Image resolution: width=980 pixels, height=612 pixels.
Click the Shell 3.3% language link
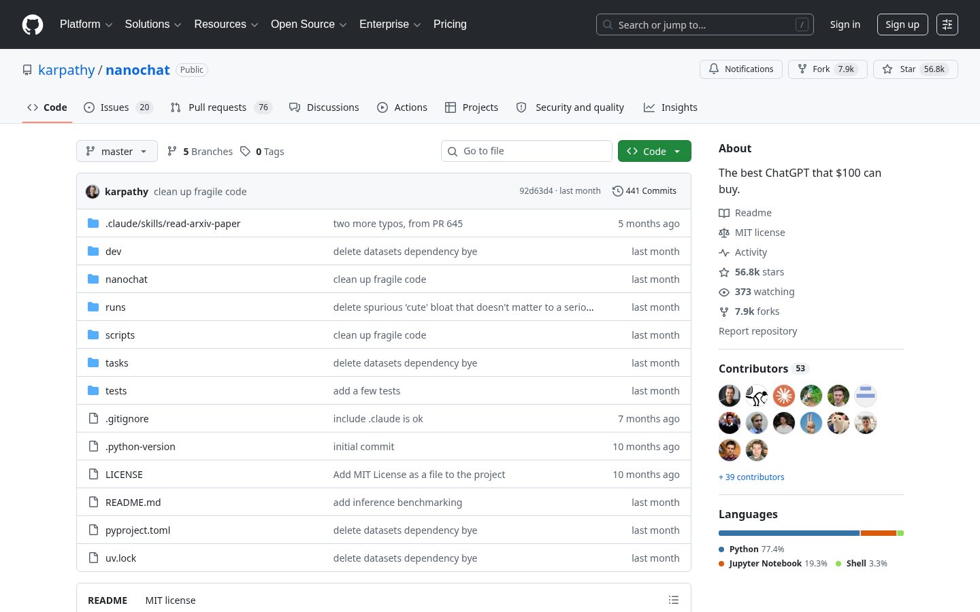[862, 564]
